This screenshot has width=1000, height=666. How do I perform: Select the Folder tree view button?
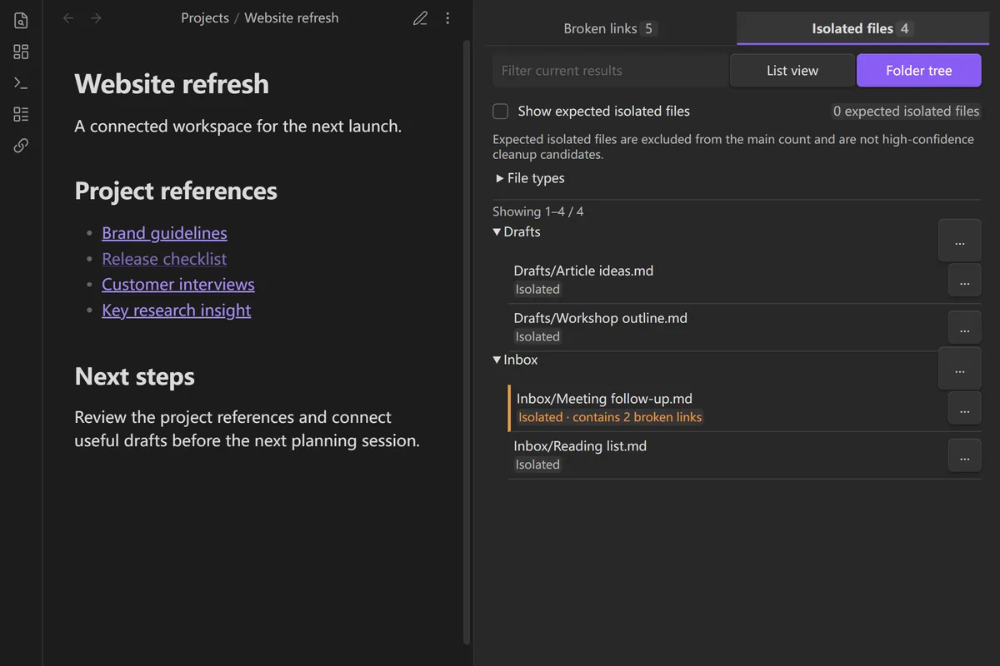point(918,71)
